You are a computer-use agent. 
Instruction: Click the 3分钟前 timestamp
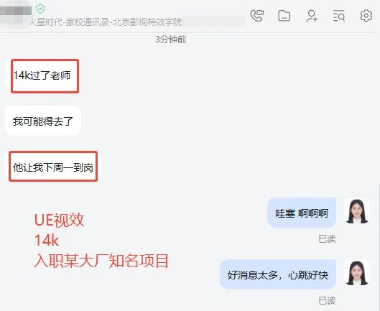(x=171, y=40)
